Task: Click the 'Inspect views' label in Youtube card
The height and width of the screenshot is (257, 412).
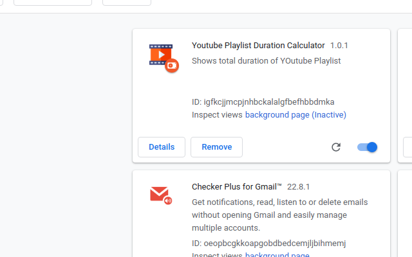Action: pyautogui.click(x=217, y=115)
